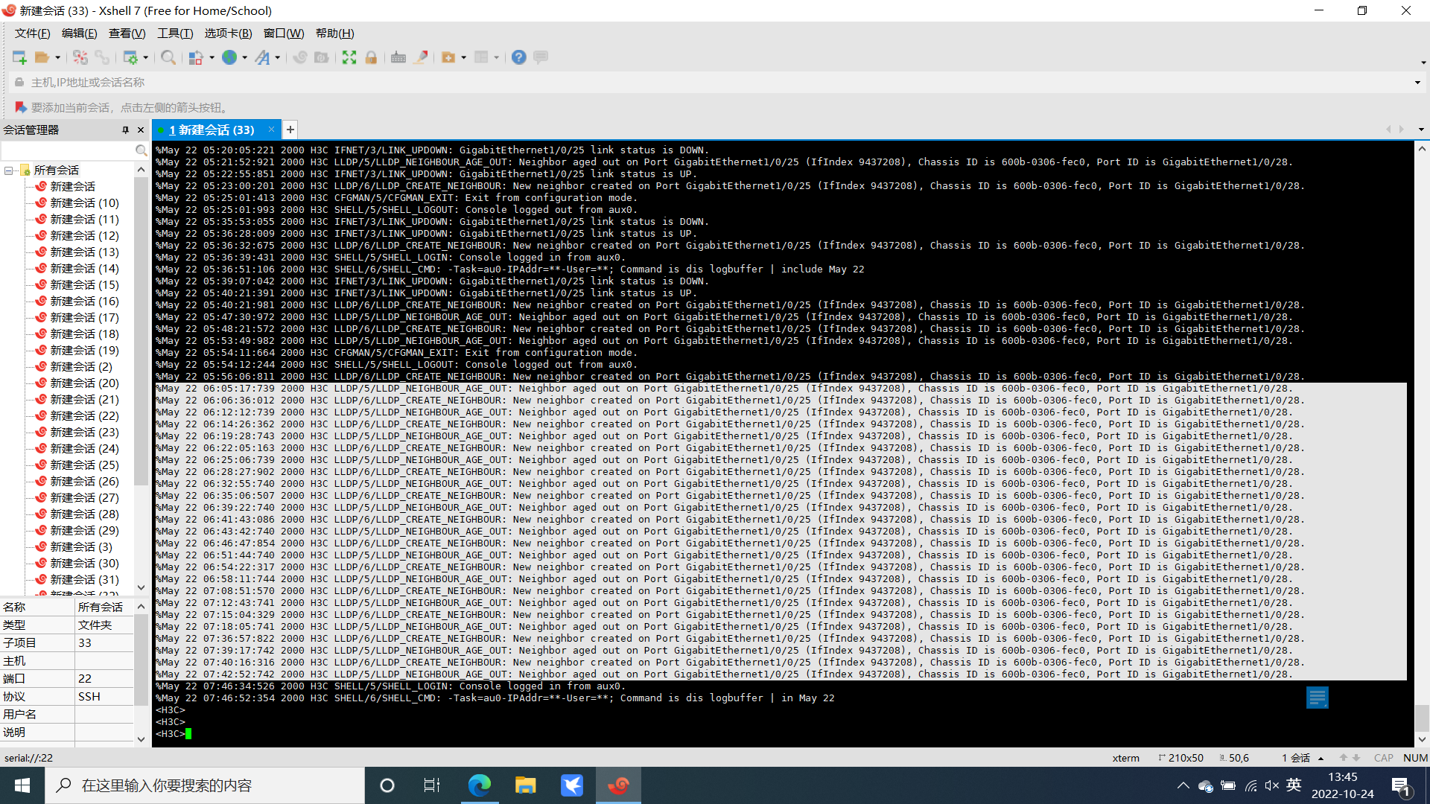Click the terminal vertical scrollbar thumb
Screen dimensions: 1430x804
tap(1422, 718)
